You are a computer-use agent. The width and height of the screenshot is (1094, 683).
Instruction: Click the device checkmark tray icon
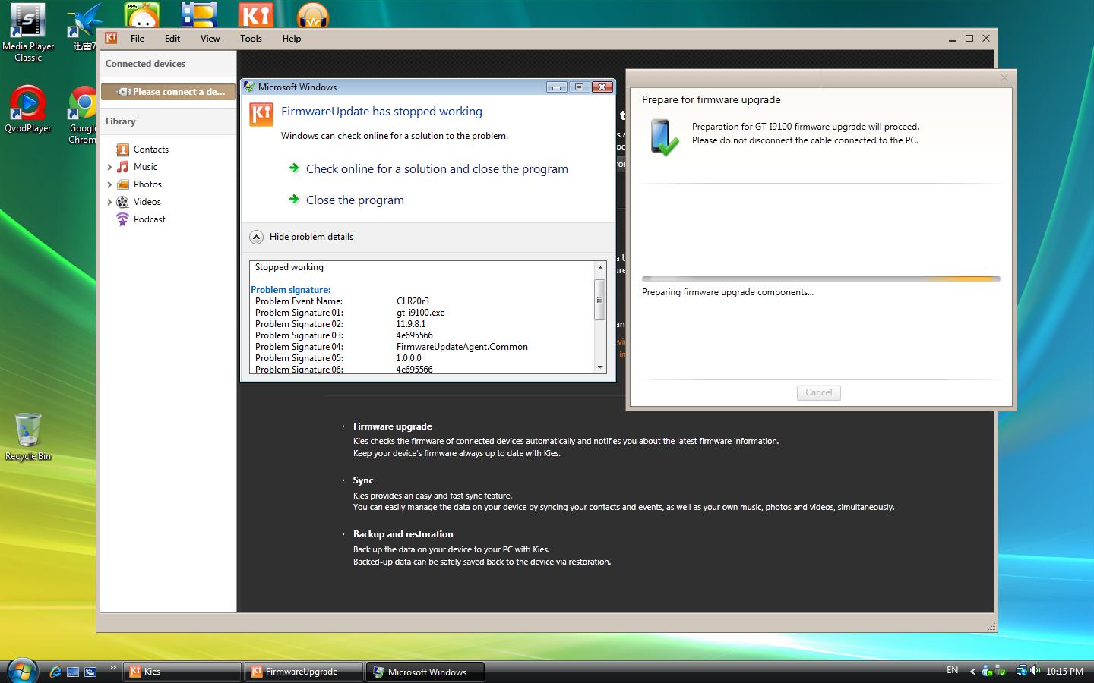pyautogui.click(x=1001, y=671)
